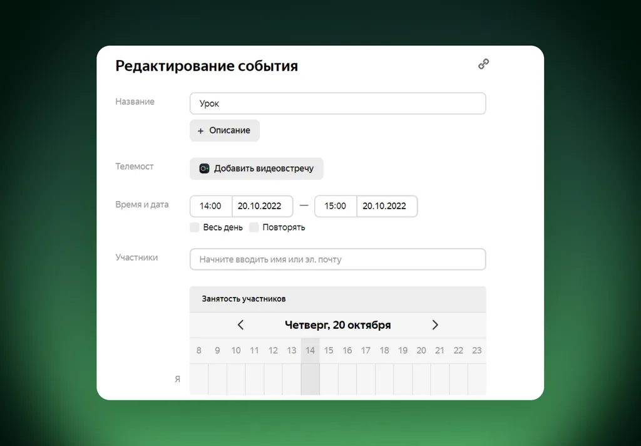Click the Время и дата label

coord(142,205)
